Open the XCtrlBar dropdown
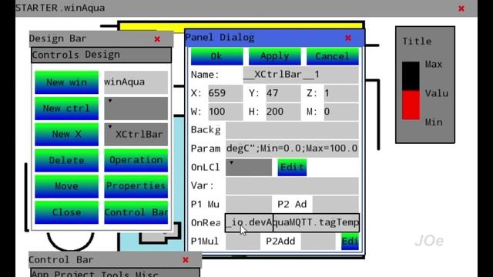 [x=136, y=135]
